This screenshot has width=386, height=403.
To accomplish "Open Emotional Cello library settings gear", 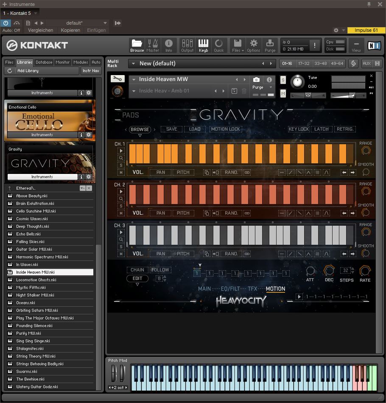I will (x=89, y=135).
